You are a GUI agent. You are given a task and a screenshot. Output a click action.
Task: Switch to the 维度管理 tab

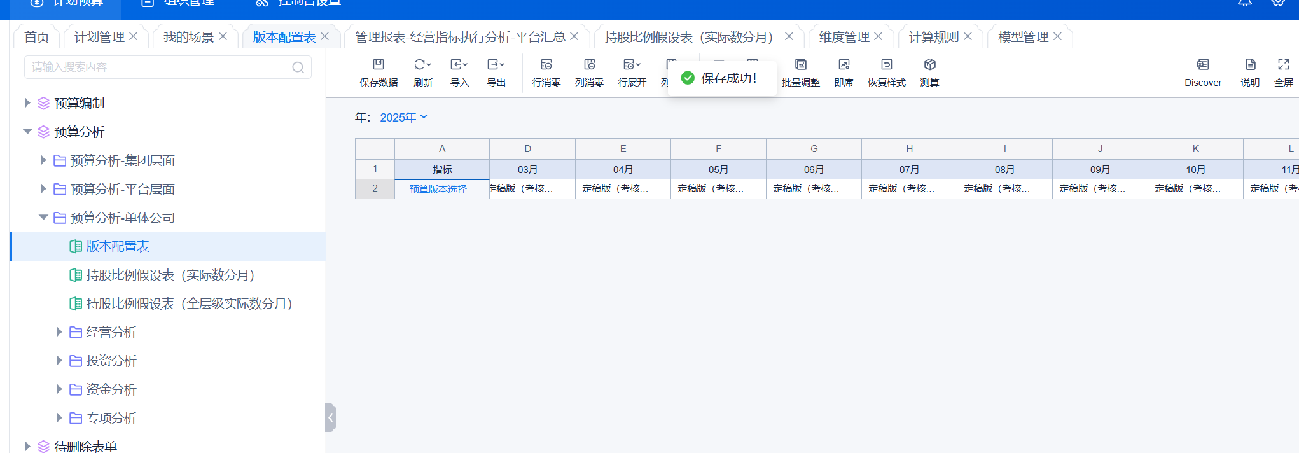[844, 37]
